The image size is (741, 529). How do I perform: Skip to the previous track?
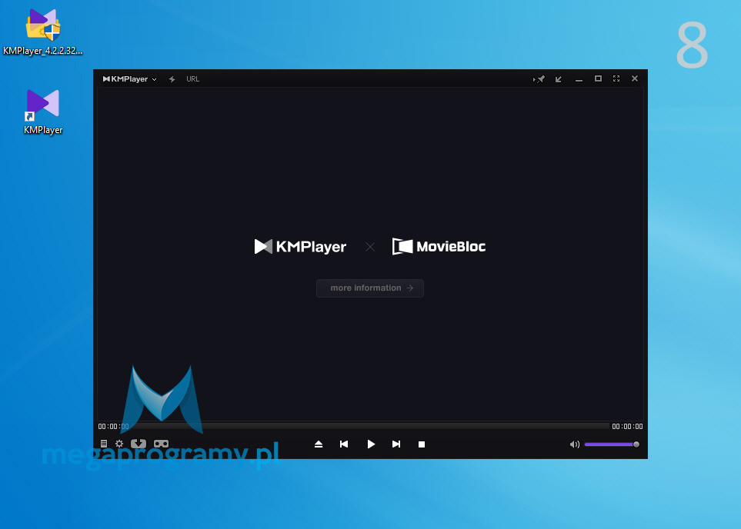click(x=344, y=444)
